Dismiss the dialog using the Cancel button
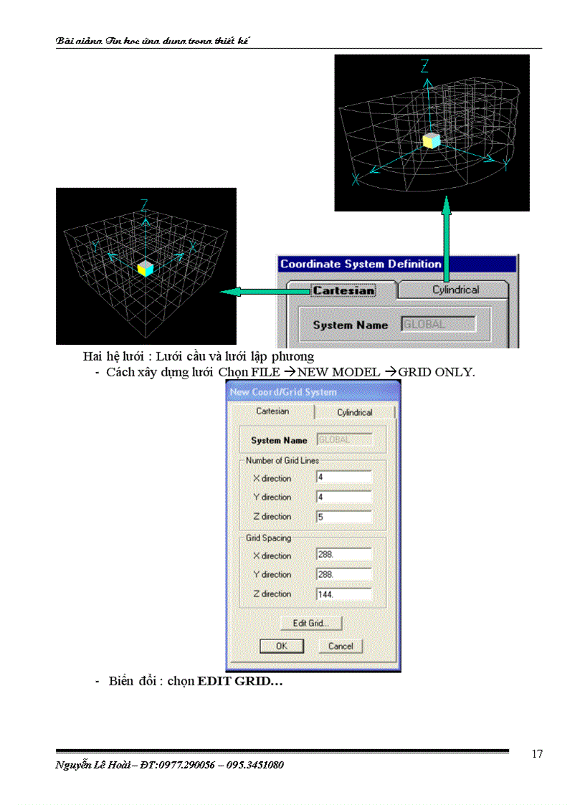This screenshot has width=585, height=805. click(x=341, y=646)
